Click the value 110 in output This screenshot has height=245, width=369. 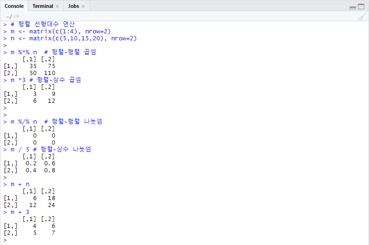(50, 73)
